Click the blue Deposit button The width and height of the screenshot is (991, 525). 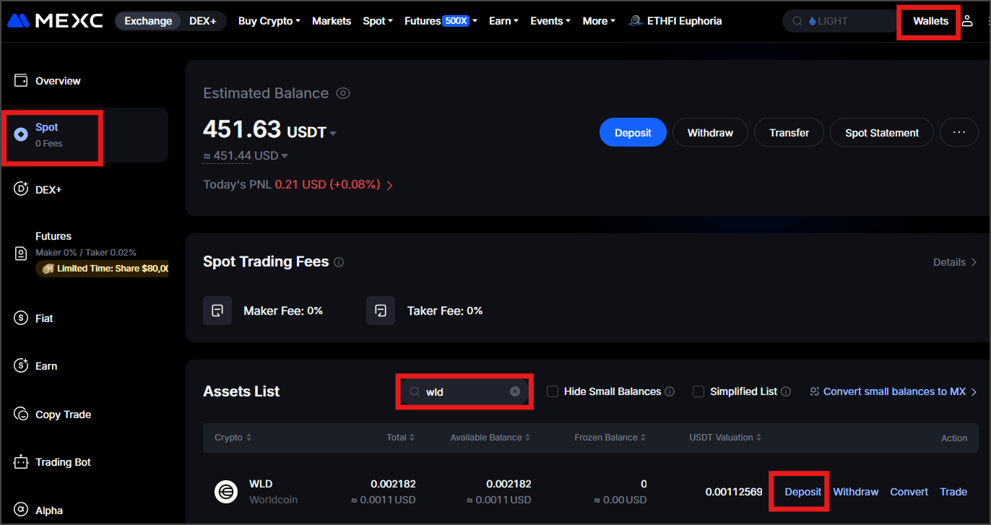[633, 133]
